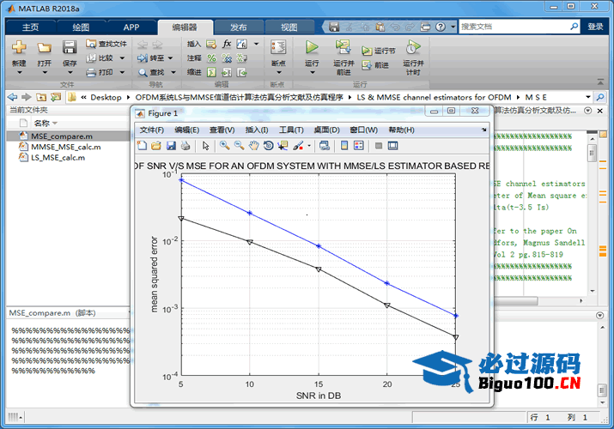This screenshot has width=614, height=429.
Task: Click Figure 1 print icon
Action: (185, 146)
